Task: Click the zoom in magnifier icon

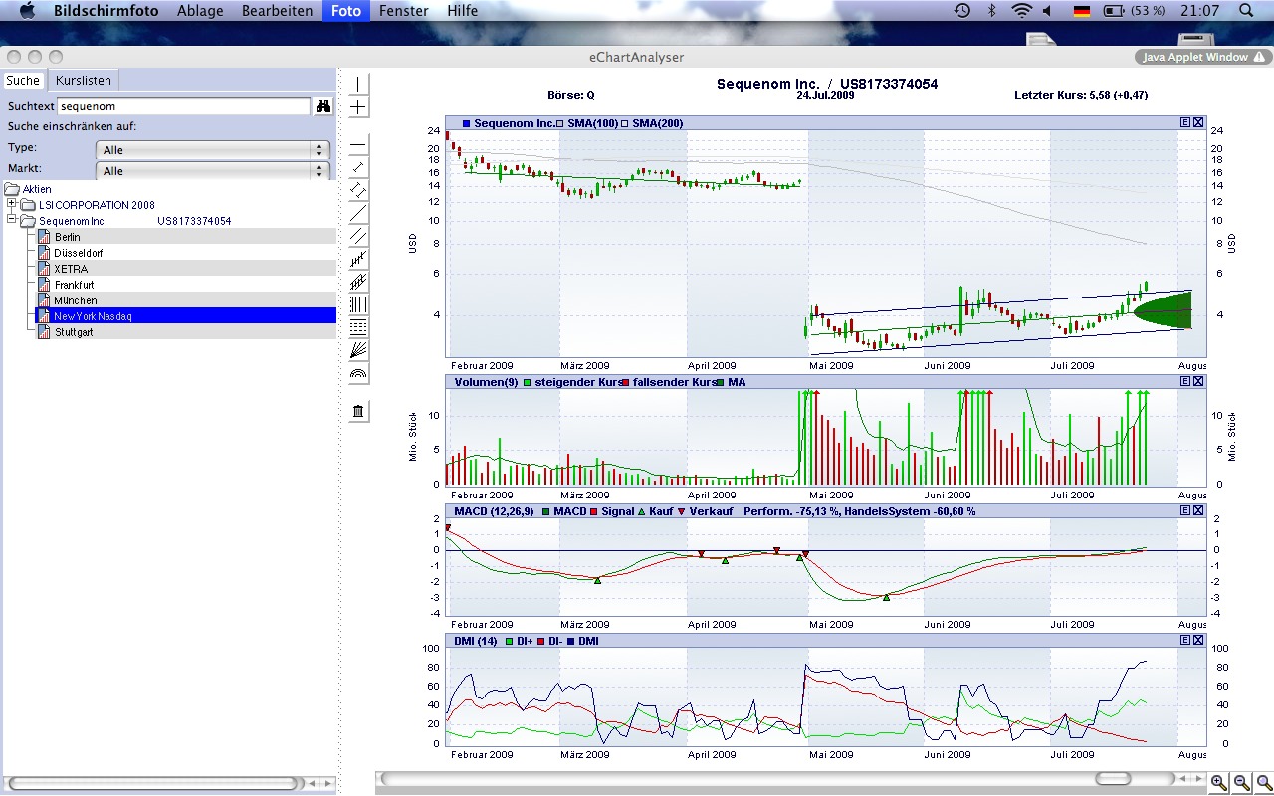Action: tap(1218, 783)
